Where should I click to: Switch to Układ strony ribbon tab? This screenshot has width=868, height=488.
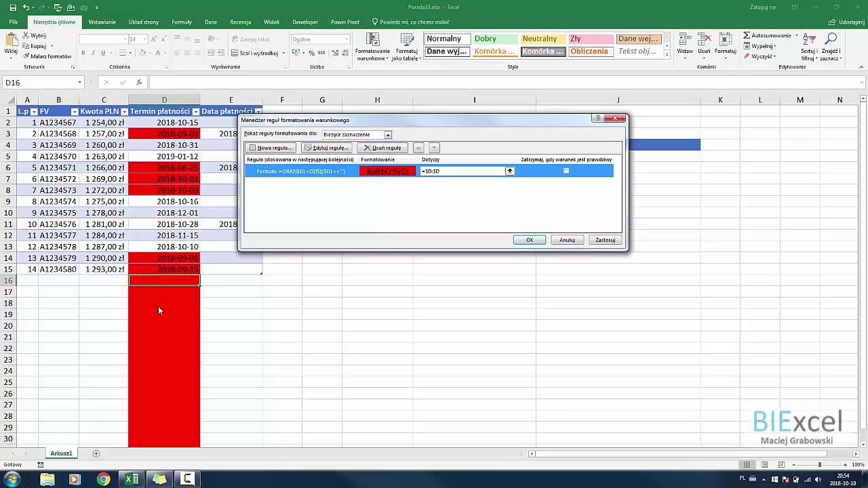coord(144,22)
